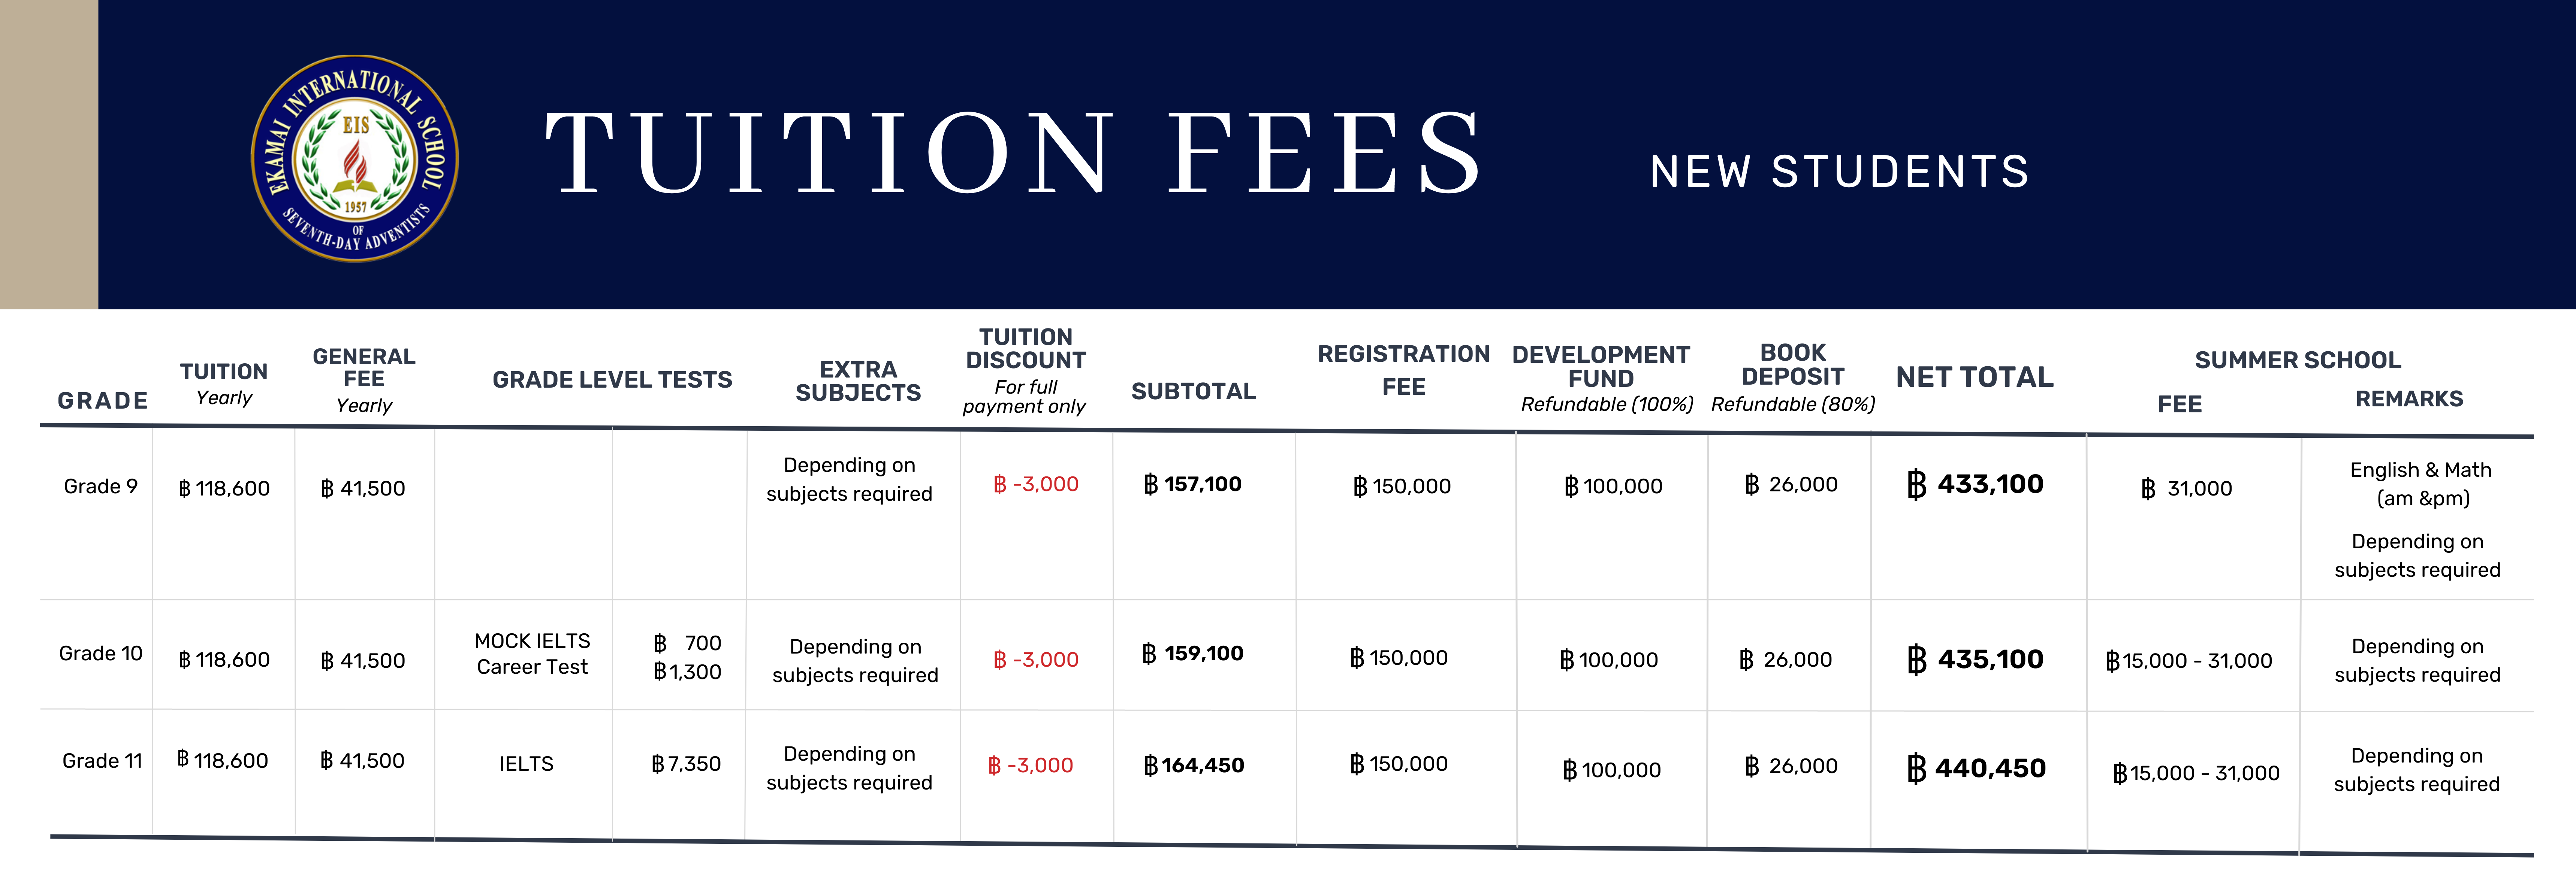This screenshot has height=888, width=2576.
Task: Click the Grade 9 net total ฿433,100
Action: (x=1975, y=485)
